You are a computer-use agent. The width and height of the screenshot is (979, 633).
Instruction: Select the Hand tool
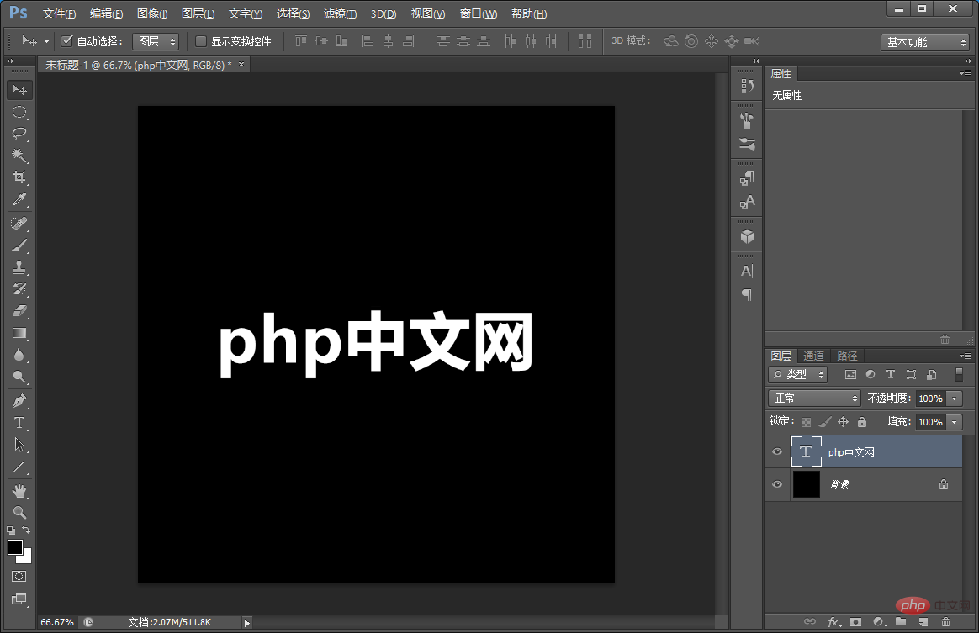pyautogui.click(x=19, y=491)
